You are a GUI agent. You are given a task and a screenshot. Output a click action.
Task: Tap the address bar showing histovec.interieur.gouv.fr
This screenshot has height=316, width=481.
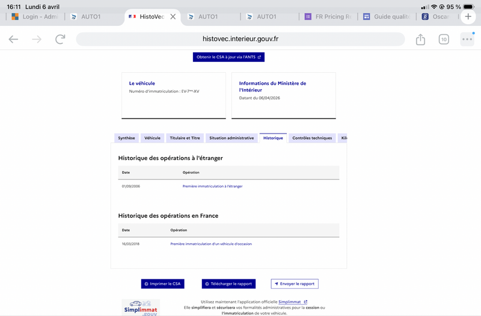tap(240, 39)
